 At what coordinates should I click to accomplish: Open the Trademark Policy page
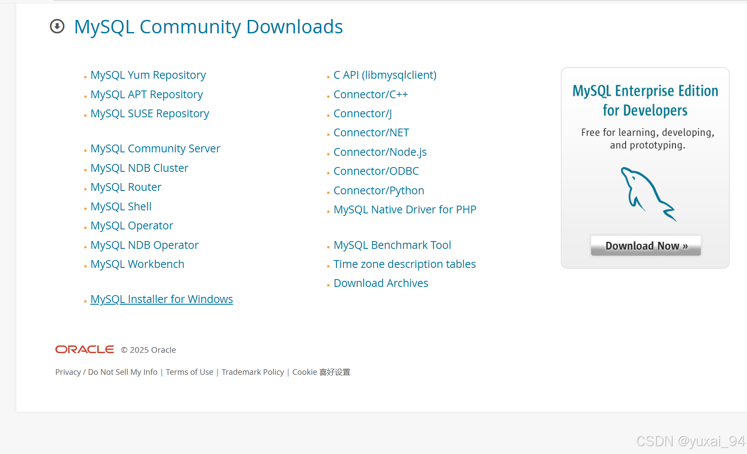click(x=253, y=371)
